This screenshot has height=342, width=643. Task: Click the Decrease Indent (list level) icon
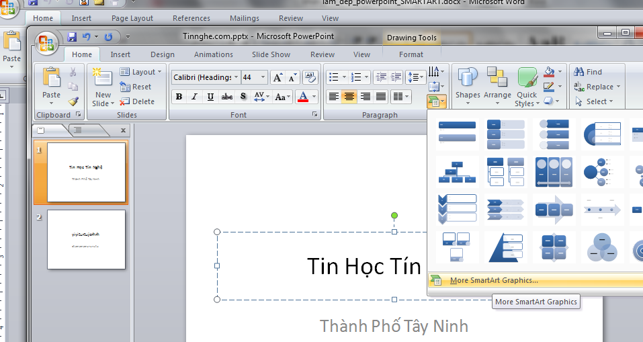pyautogui.click(x=381, y=77)
